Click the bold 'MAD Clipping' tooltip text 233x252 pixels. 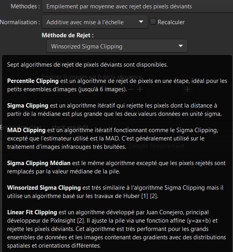pos(26,130)
